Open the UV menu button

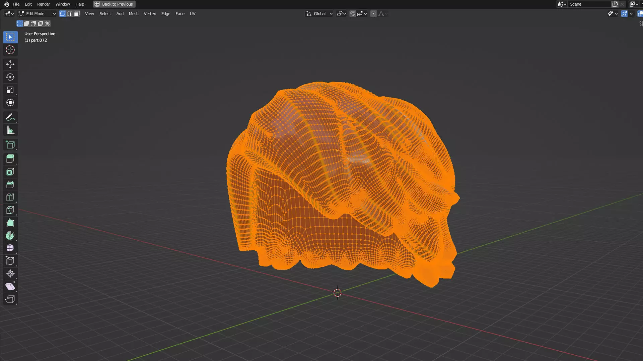pos(192,14)
